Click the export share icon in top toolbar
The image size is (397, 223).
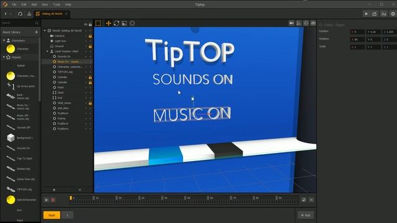pos(375,14)
